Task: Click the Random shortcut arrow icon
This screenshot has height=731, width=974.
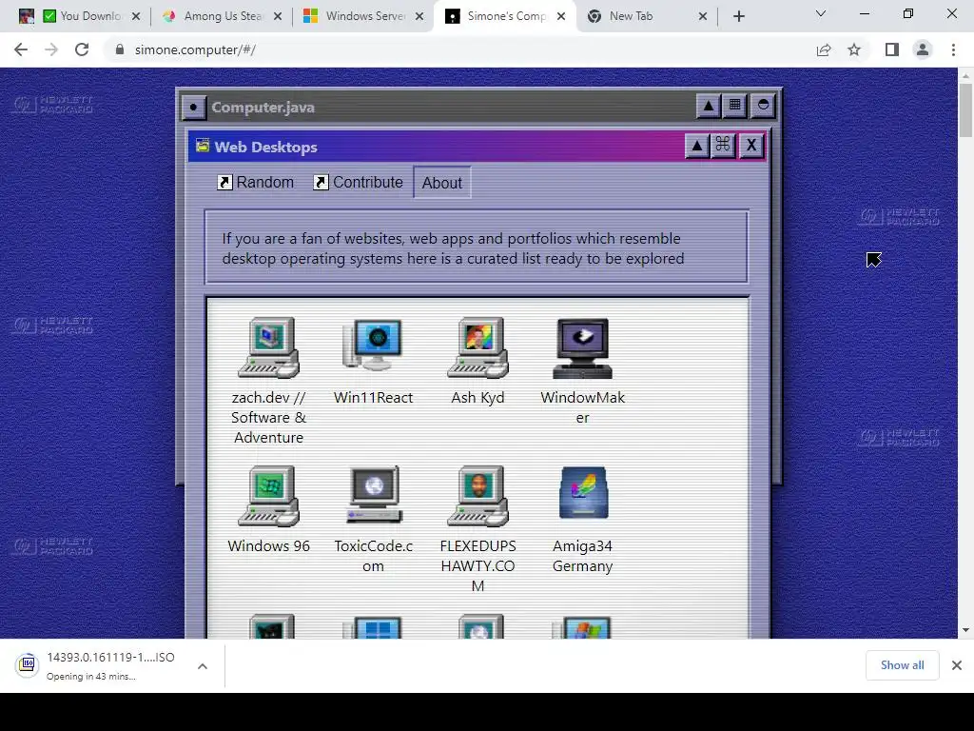Action: 224,182
